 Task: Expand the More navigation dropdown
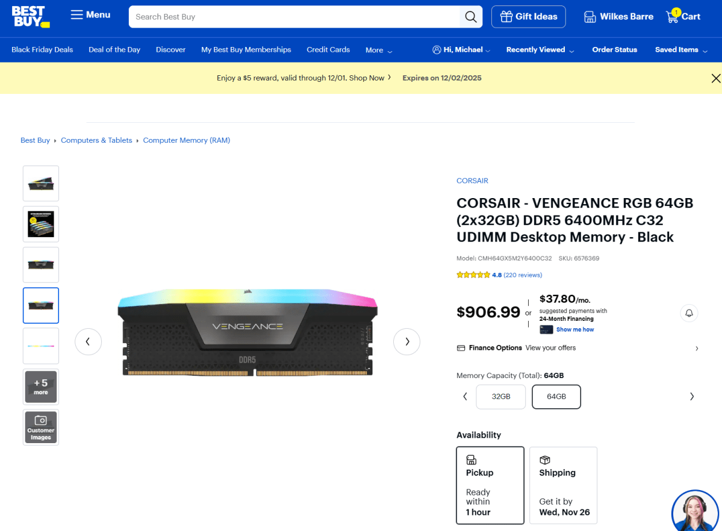[378, 50]
